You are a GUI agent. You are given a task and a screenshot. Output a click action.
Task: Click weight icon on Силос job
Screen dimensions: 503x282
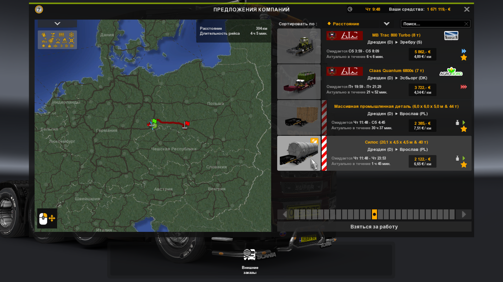coord(457,158)
